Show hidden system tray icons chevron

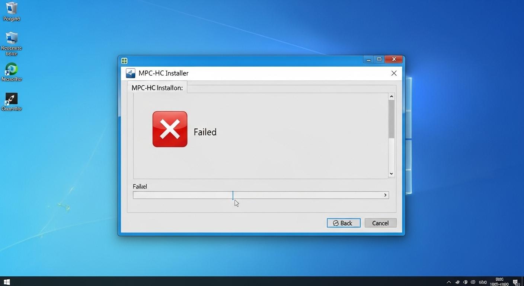(x=449, y=282)
